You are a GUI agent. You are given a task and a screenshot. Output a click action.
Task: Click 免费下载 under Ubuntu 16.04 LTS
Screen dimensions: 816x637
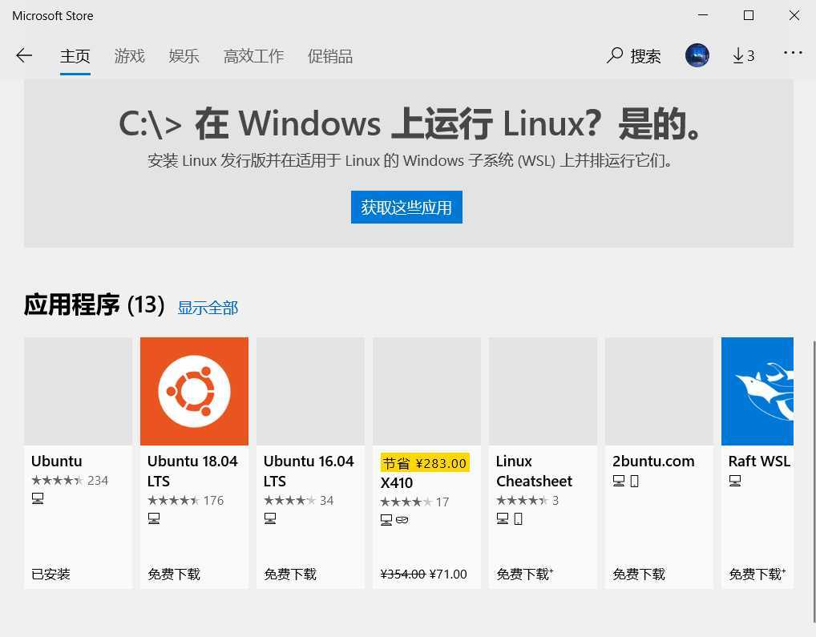(290, 574)
